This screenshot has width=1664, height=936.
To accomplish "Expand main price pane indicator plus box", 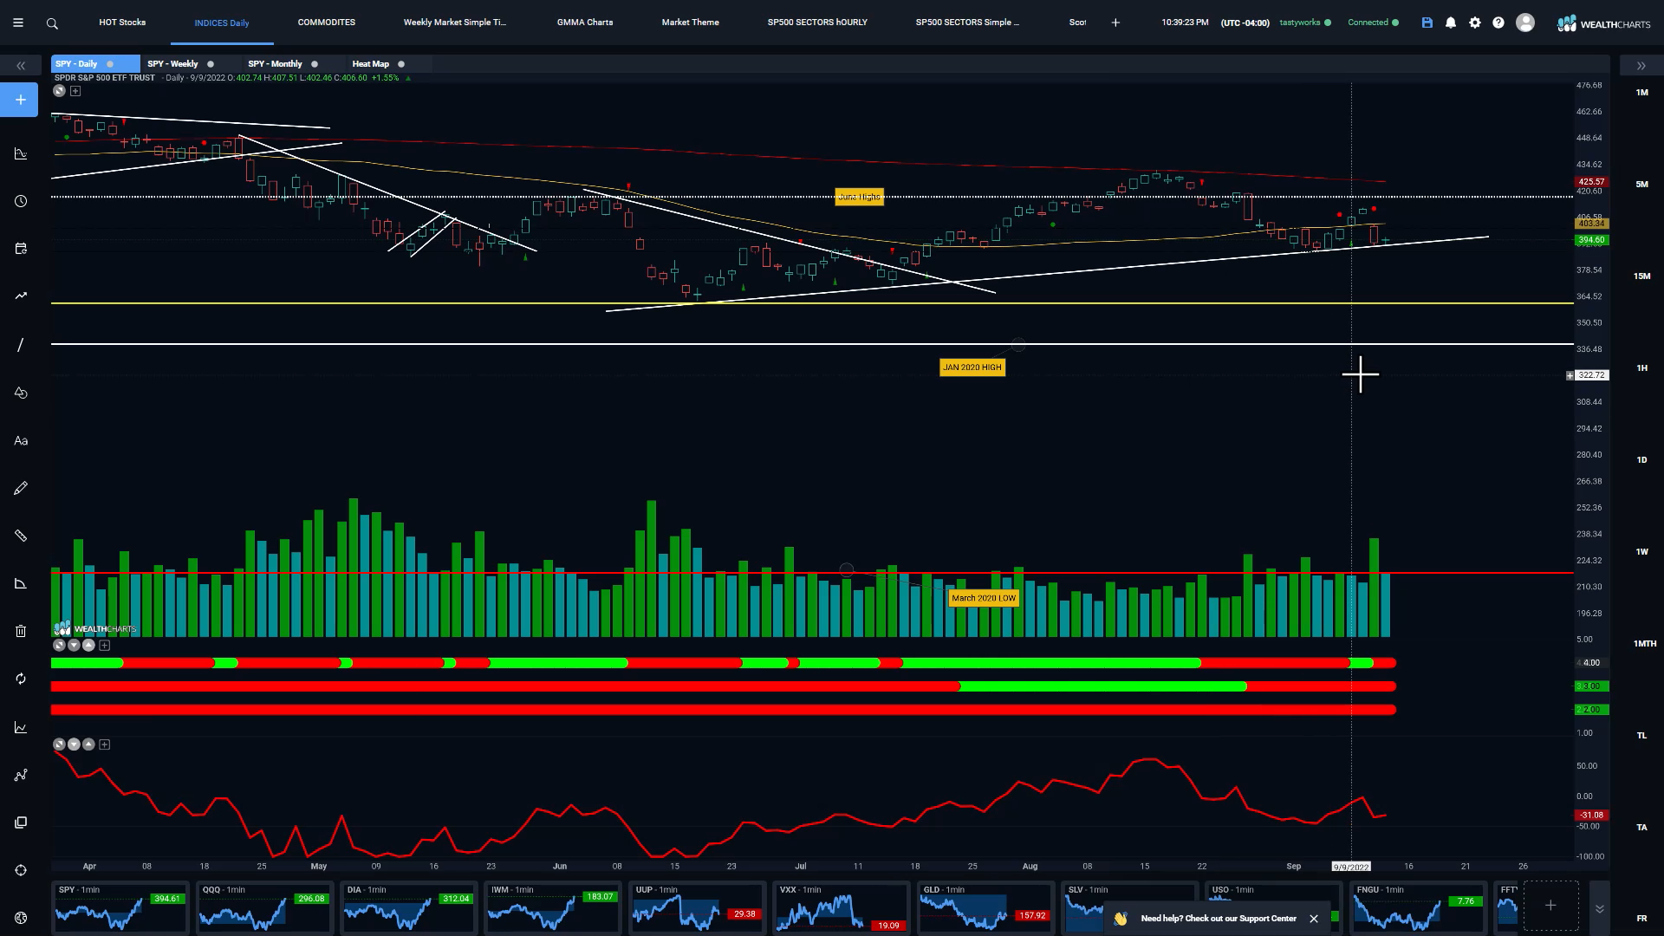I will (75, 91).
